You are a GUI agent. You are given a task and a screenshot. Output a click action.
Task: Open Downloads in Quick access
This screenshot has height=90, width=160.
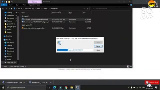pos(10,15)
